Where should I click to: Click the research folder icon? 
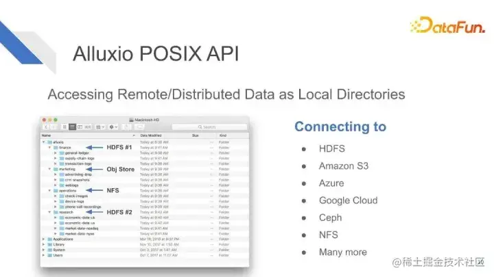point(56,212)
